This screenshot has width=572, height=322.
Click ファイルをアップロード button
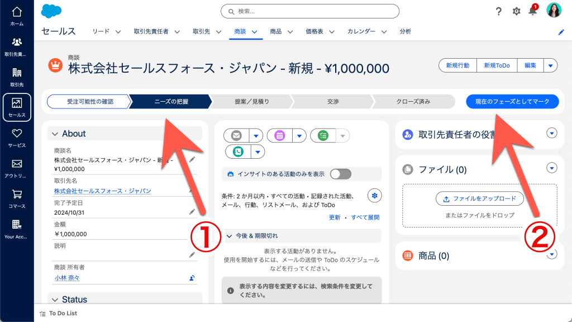[480, 198]
